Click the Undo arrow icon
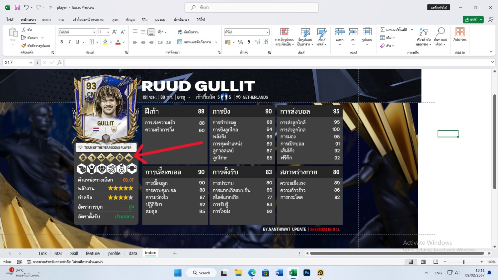The height and width of the screenshot is (280, 498). 26,7
